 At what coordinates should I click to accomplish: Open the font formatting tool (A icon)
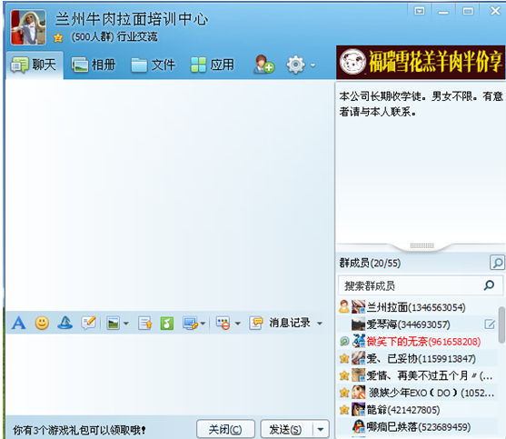[x=19, y=323]
